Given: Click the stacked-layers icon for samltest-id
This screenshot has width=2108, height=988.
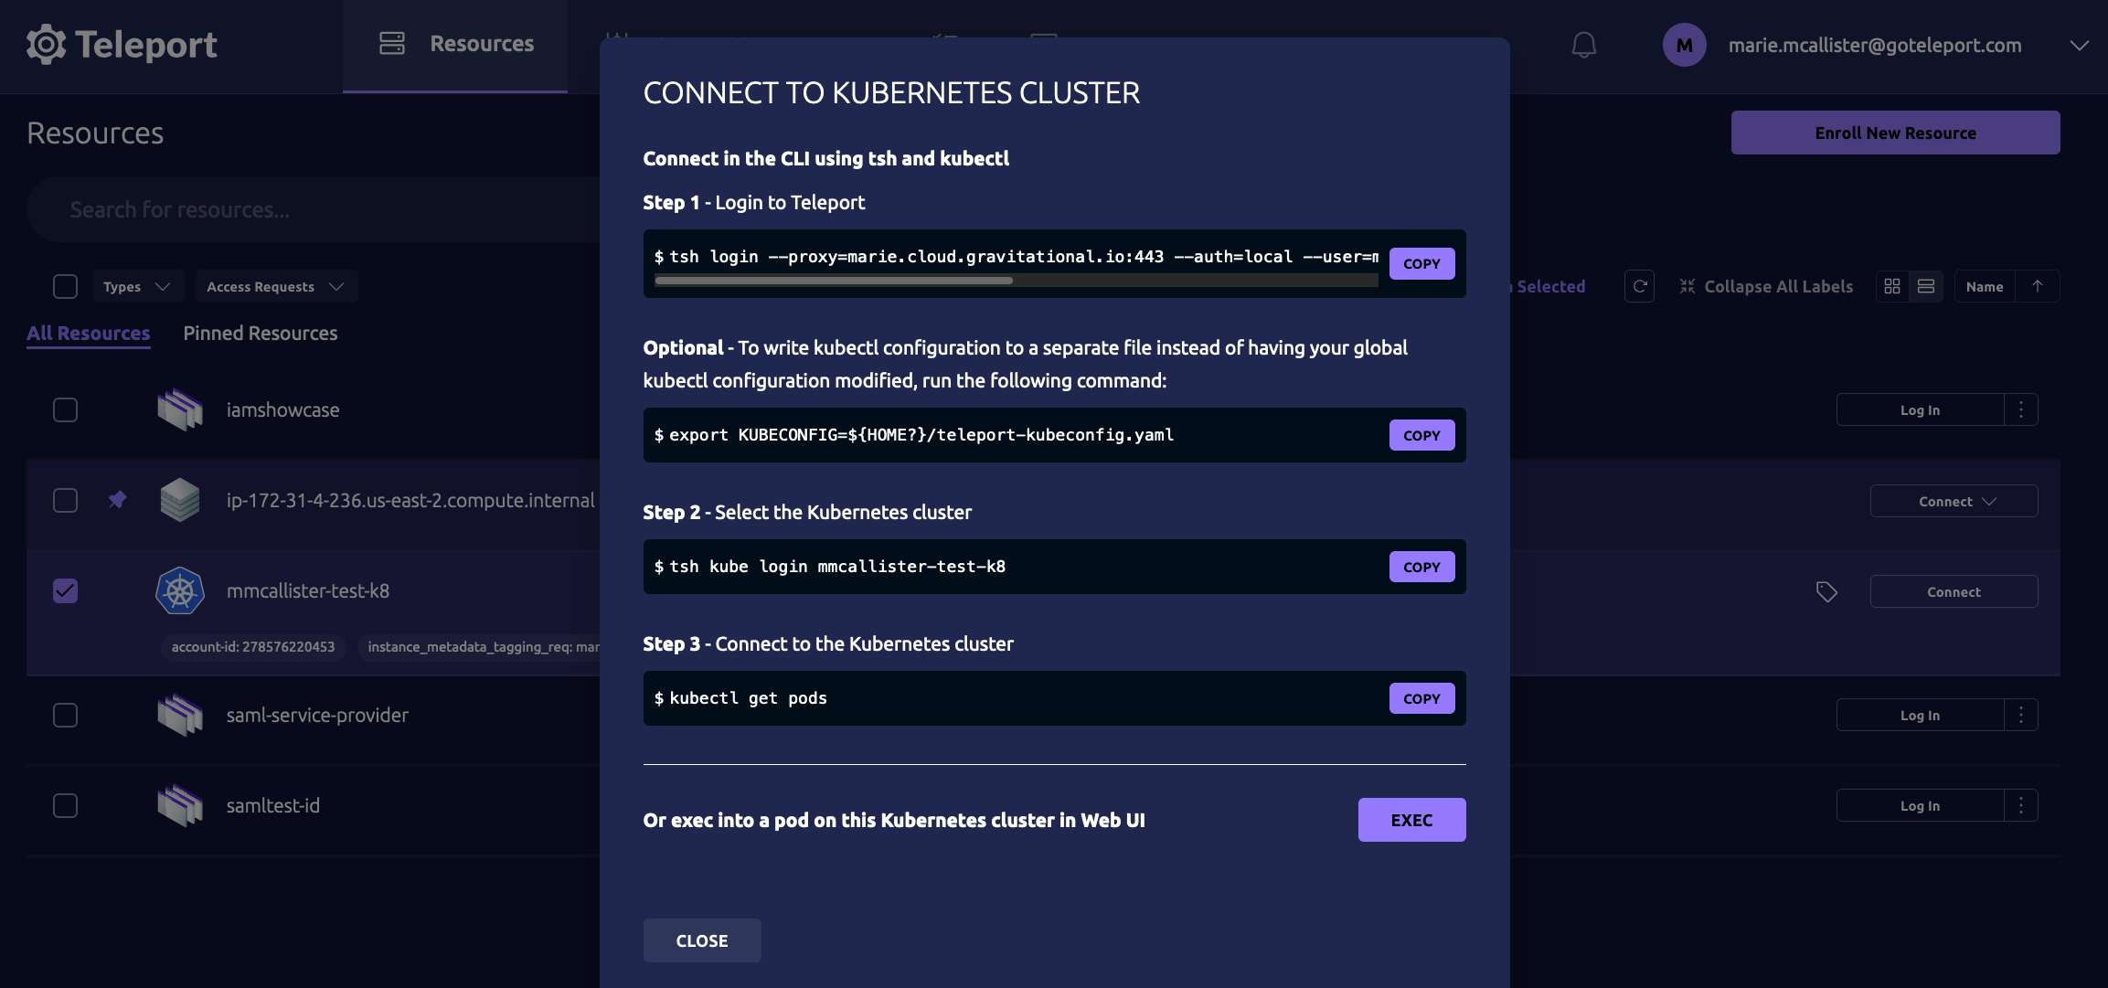Looking at the screenshot, I should click(x=179, y=805).
